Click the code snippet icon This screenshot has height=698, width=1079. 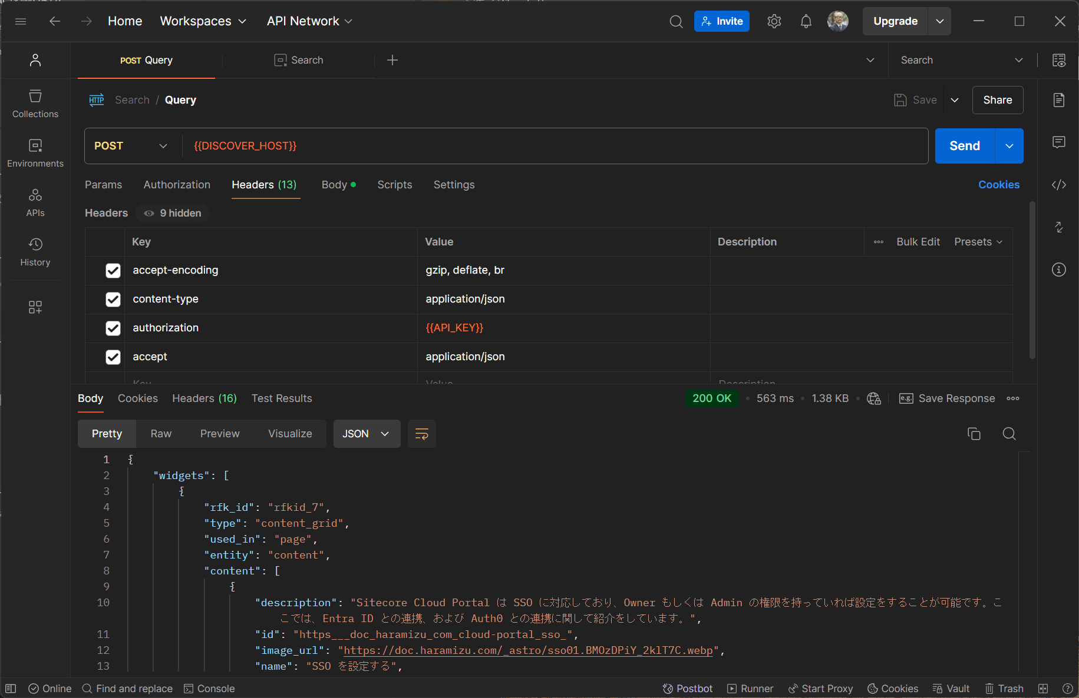[1058, 185]
